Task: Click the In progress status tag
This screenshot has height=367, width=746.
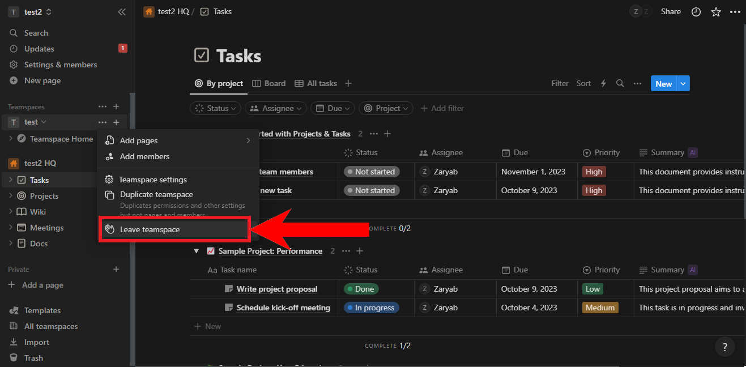Action: pos(371,308)
